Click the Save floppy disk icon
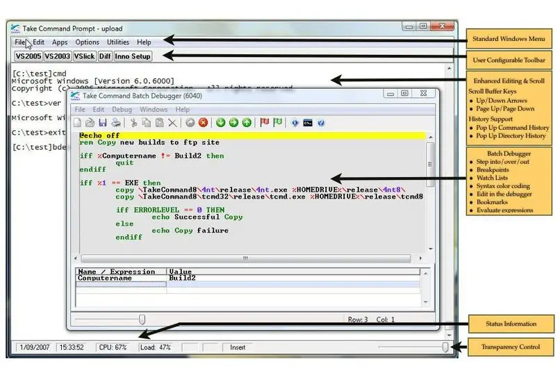 click(x=103, y=123)
